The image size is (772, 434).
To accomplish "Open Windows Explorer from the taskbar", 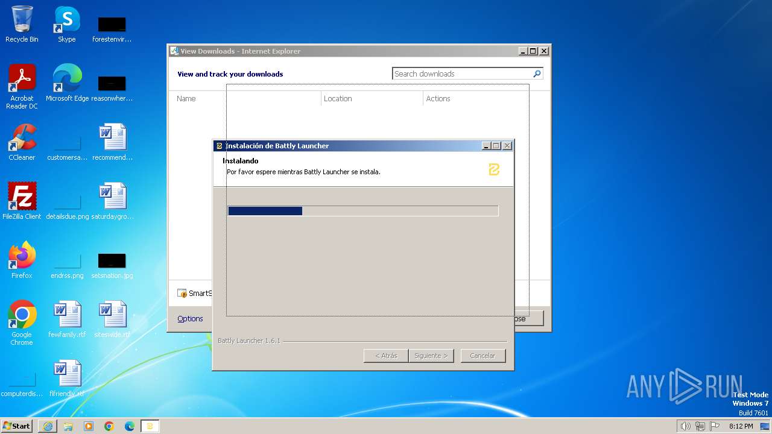I will 68,426.
